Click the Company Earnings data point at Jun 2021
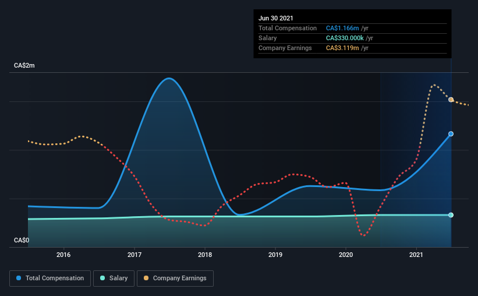 point(451,100)
